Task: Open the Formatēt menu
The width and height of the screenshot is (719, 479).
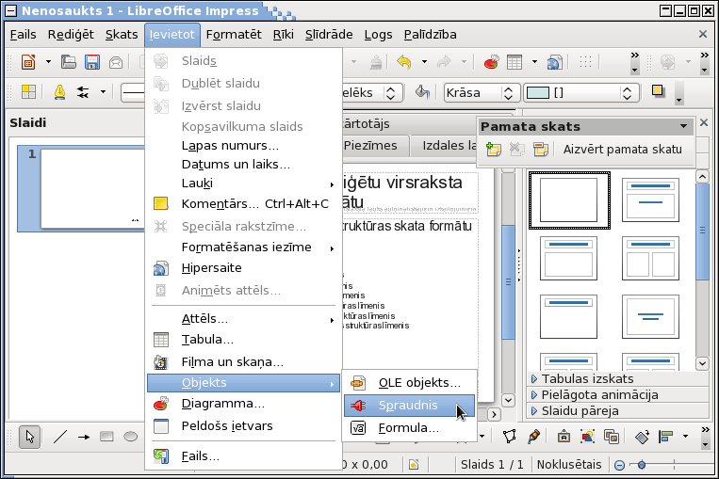Action: click(x=234, y=35)
